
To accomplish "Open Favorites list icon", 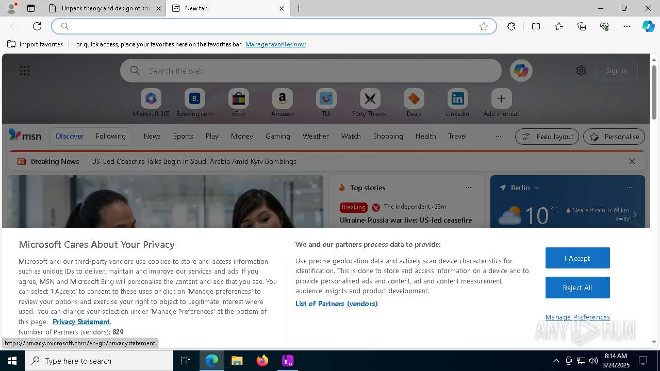I will pyautogui.click(x=559, y=26).
